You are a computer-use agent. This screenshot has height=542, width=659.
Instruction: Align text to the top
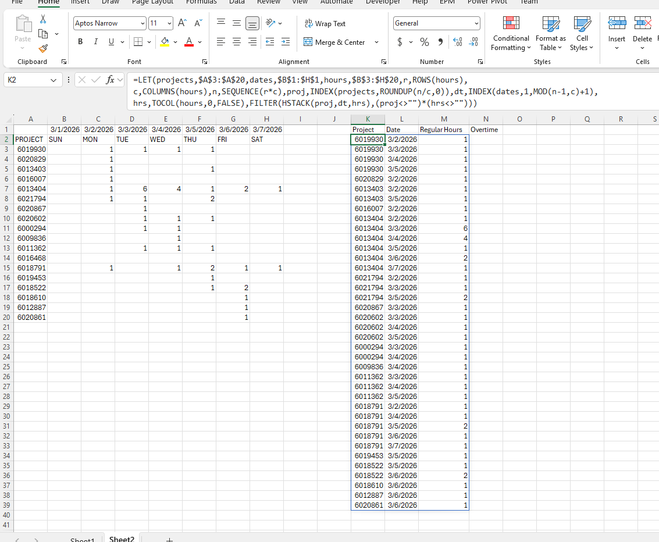(x=220, y=23)
